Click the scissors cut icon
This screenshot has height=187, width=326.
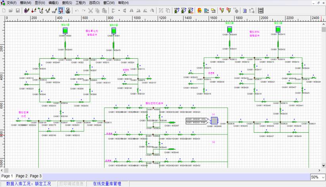coord(91,10)
